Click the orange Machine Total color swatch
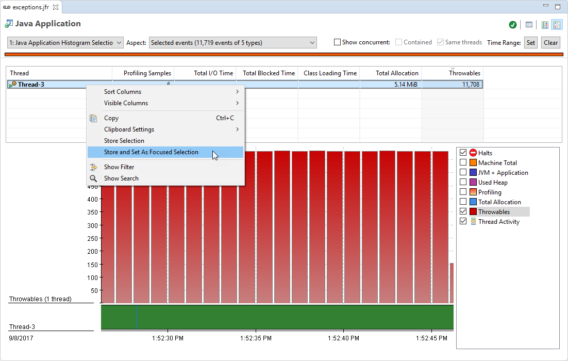 tap(473, 162)
